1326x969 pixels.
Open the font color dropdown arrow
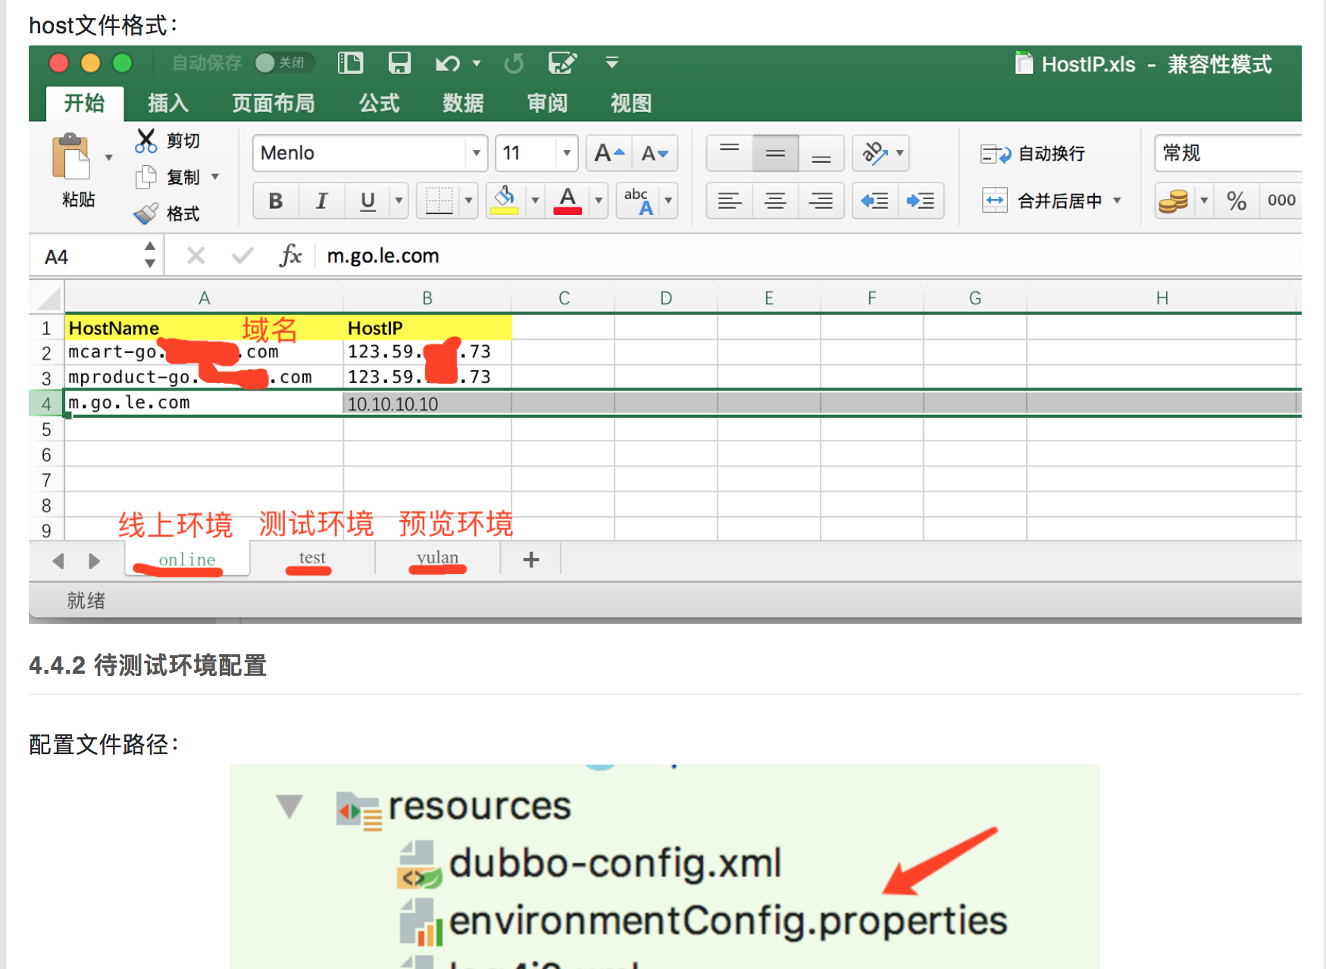coord(599,201)
